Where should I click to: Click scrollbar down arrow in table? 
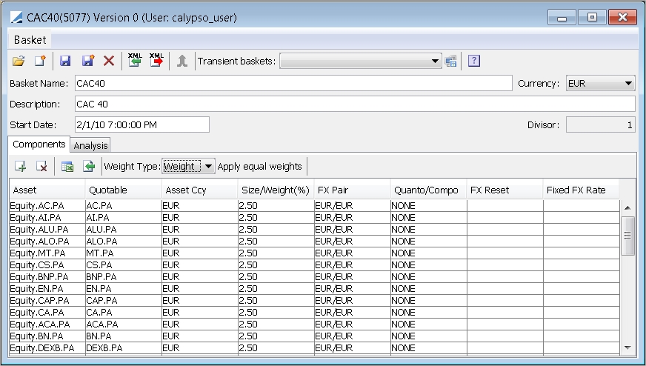627,347
